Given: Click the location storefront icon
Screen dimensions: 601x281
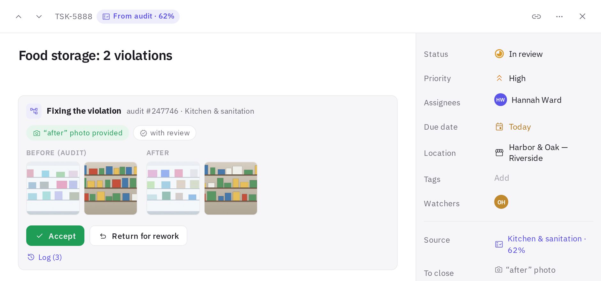Looking at the screenshot, I should click(499, 153).
